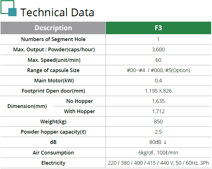Screen dimensions: 212x169
Task: Select the Max. Speed(unit/min) label
Action: pyautogui.click(x=54, y=60)
